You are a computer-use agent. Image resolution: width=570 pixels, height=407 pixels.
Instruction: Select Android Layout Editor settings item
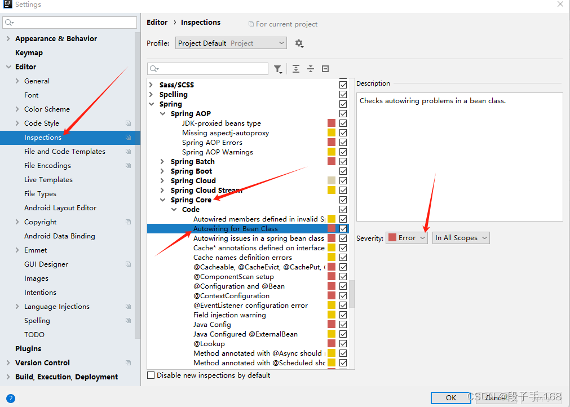coord(60,208)
